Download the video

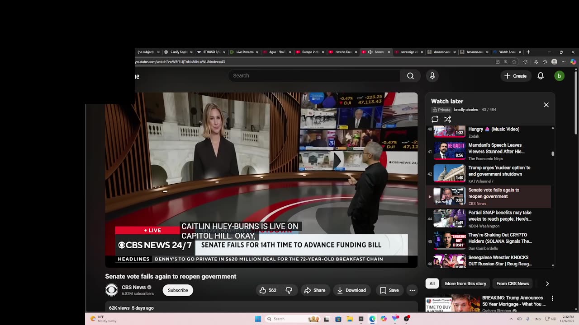click(351, 290)
